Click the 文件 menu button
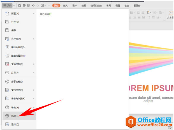This screenshot has height=130, width=174. 7,5
